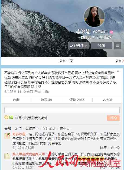The width and height of the screenshot is (124, 170).
Task: Click 李温慧's round profile photo
Action: 94,17
